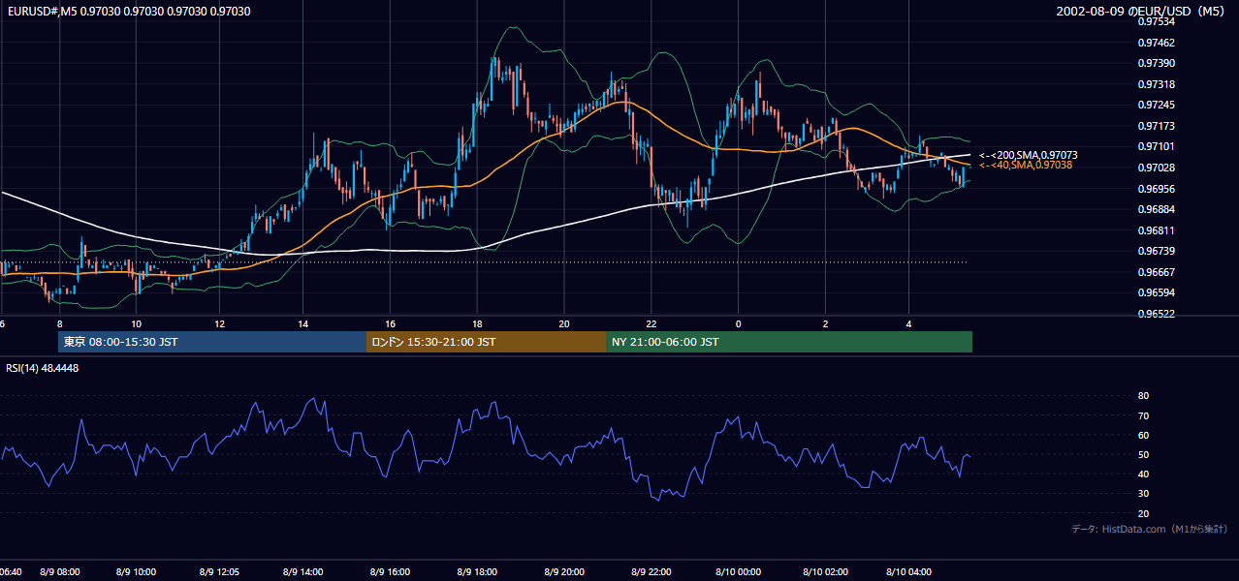Viewport: 1239px width, 581px height.
Task: Click price axis value 0.97462
Action: pos(1156,43)
